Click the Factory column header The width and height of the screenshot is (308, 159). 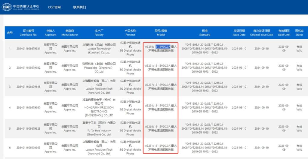pos(99,33)
